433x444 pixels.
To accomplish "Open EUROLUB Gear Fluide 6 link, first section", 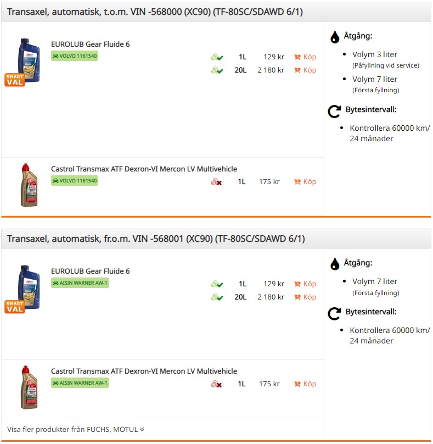I will pyautogui.click(x=90, y=44).
